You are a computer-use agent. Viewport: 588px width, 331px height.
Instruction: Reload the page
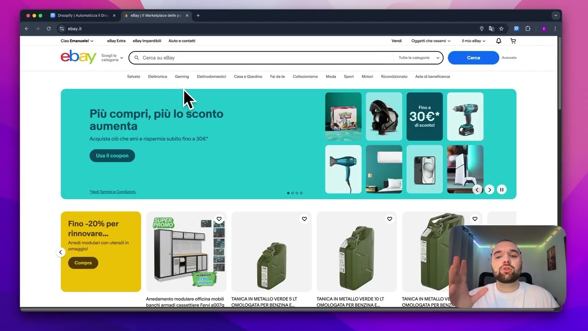[49, 29]
